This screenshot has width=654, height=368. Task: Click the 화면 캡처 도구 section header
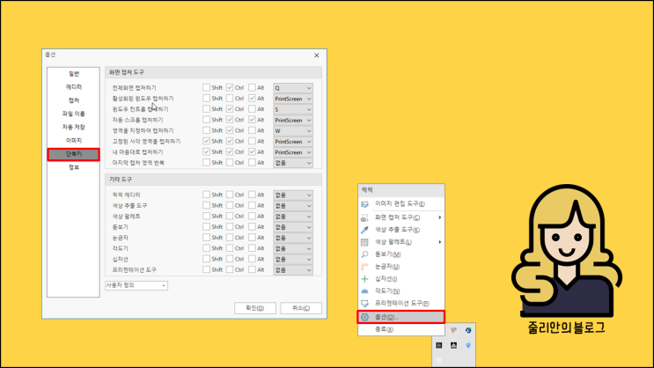point(213,72)
